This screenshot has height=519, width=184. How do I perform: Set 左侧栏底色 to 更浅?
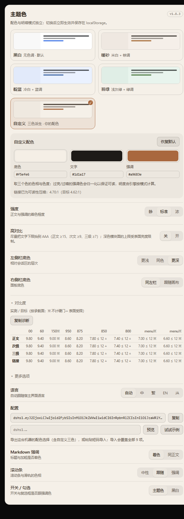tap(145, 260)
